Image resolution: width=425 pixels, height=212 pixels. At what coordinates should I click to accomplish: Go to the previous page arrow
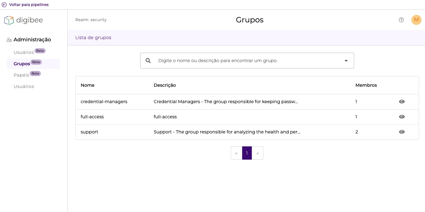tap(236, 153)
